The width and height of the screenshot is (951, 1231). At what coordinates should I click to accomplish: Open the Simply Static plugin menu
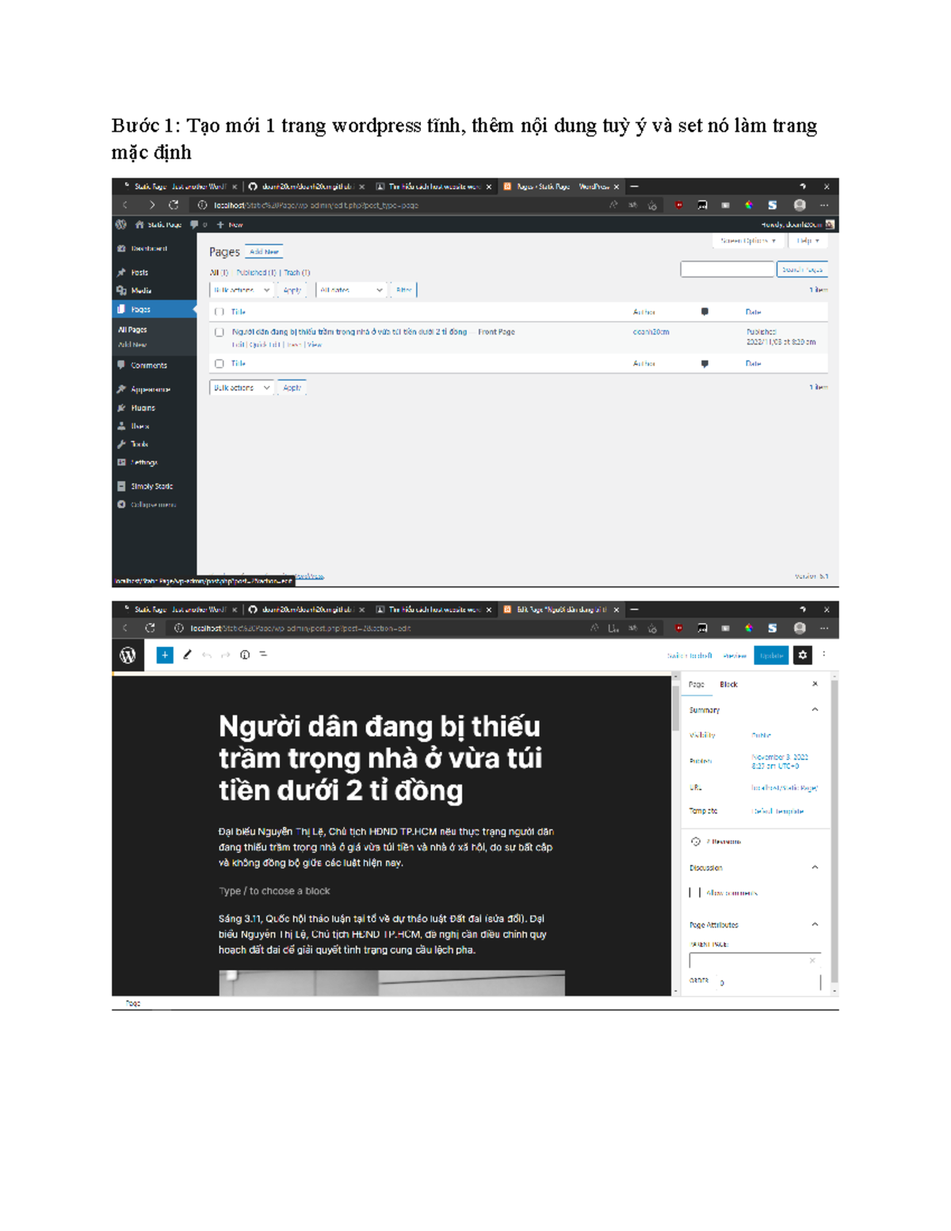click(151, 487)
